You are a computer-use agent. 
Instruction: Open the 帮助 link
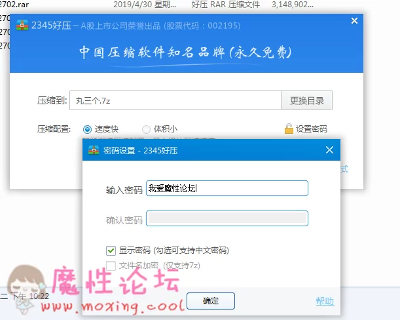(x=325, y=301)
